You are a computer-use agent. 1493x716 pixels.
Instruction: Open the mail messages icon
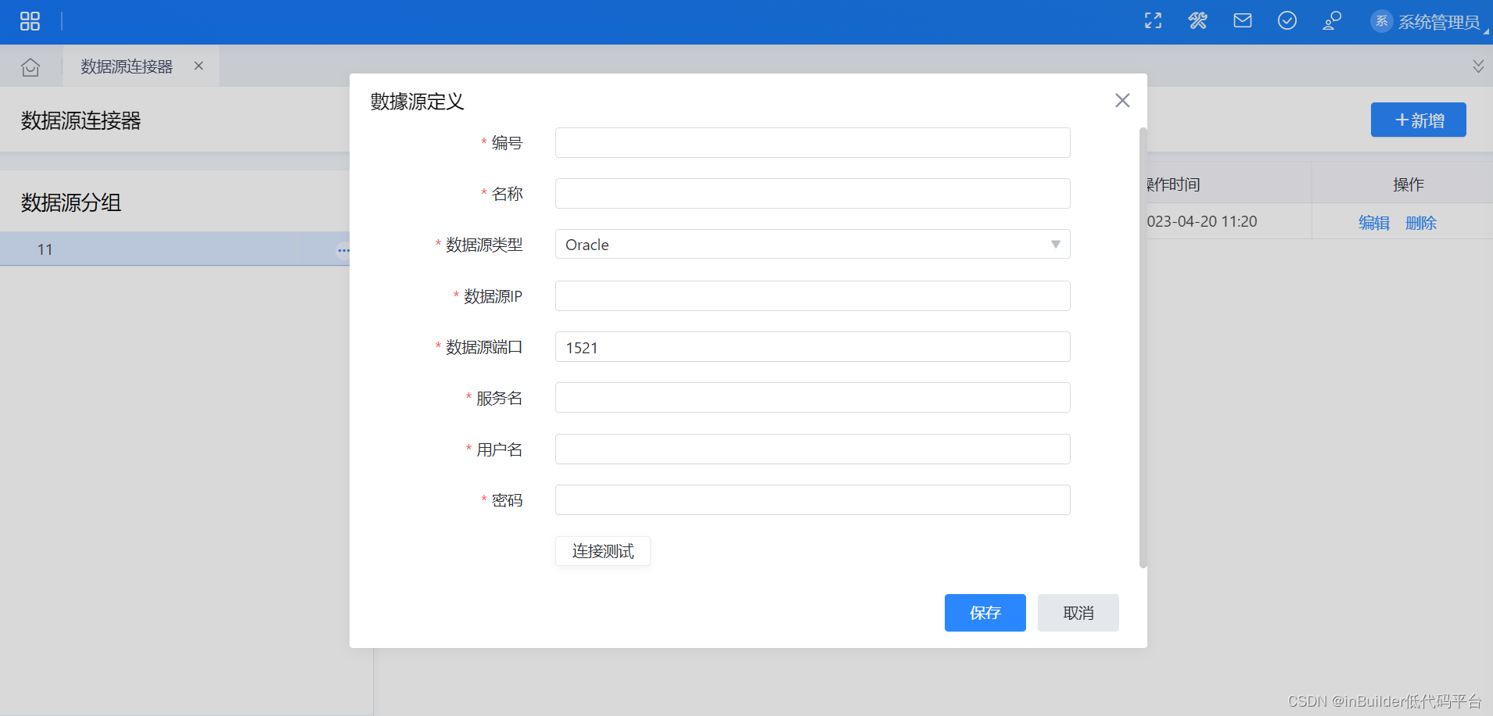pos(1242,21)
